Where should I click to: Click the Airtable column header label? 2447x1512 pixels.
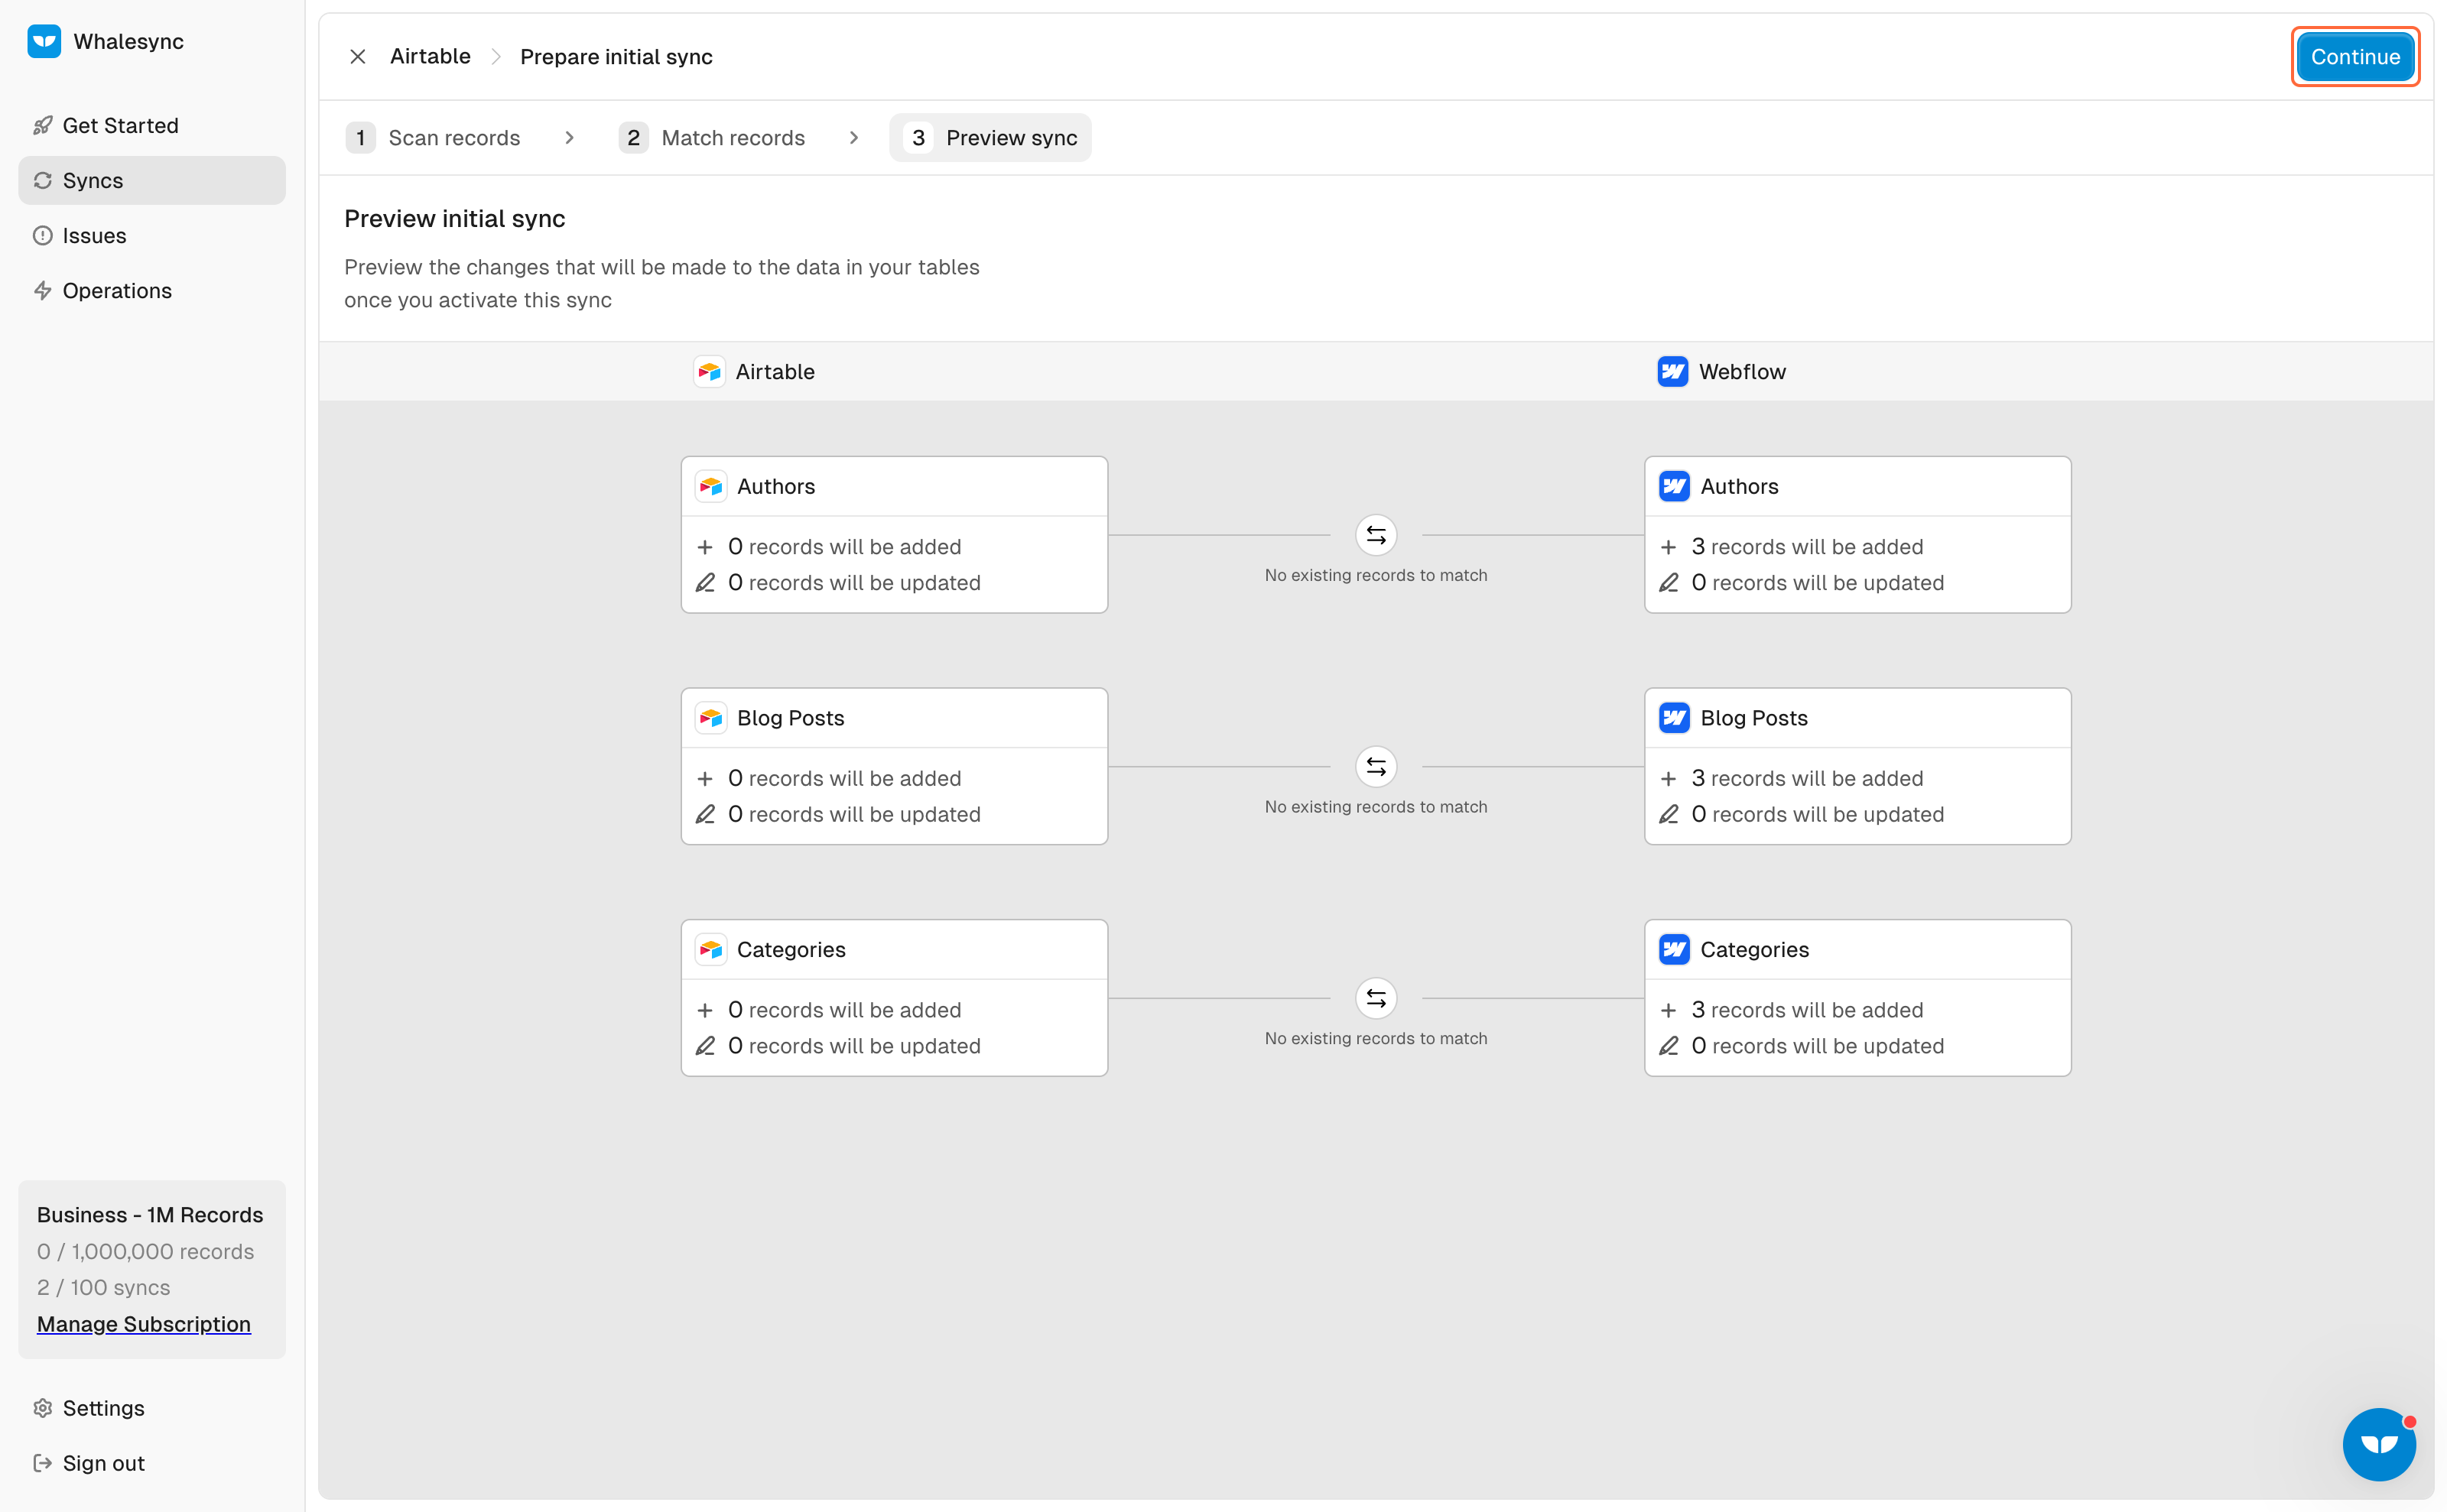(775, 371)
